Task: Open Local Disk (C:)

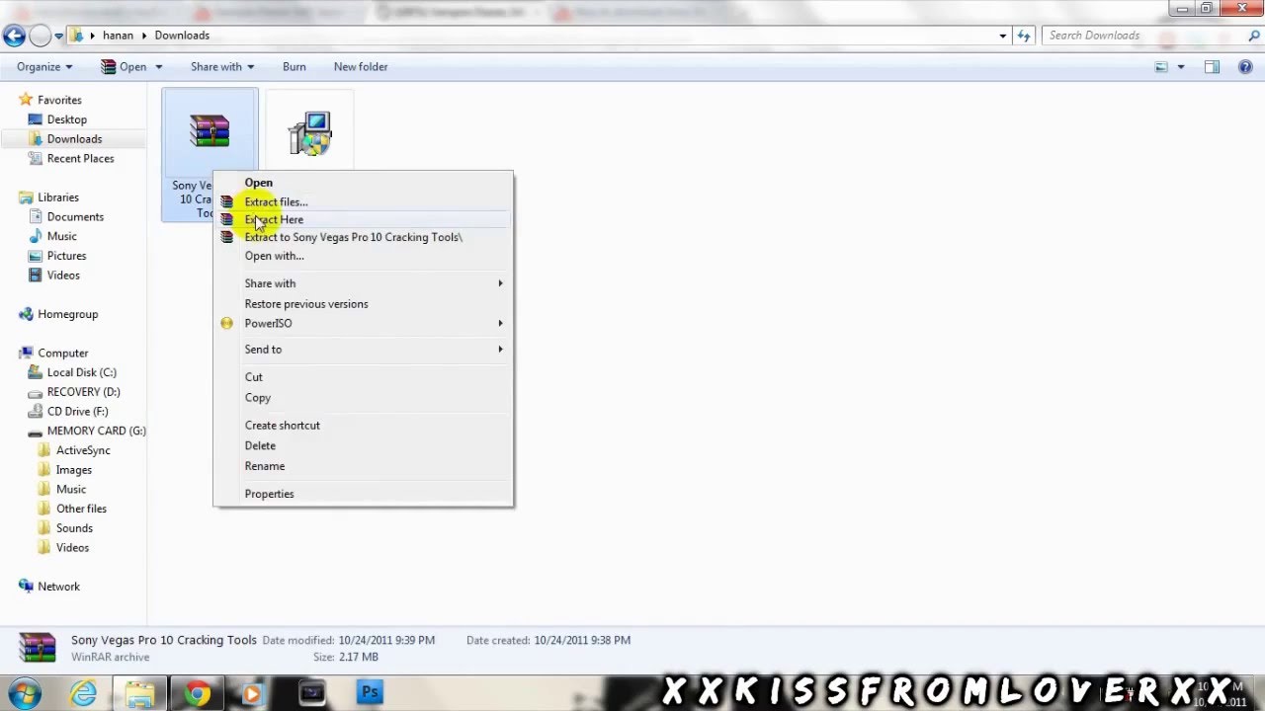Action: click(81, 372)
